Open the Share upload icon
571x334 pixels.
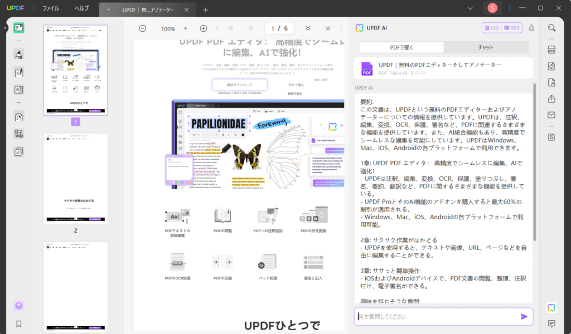click(551, 99)
